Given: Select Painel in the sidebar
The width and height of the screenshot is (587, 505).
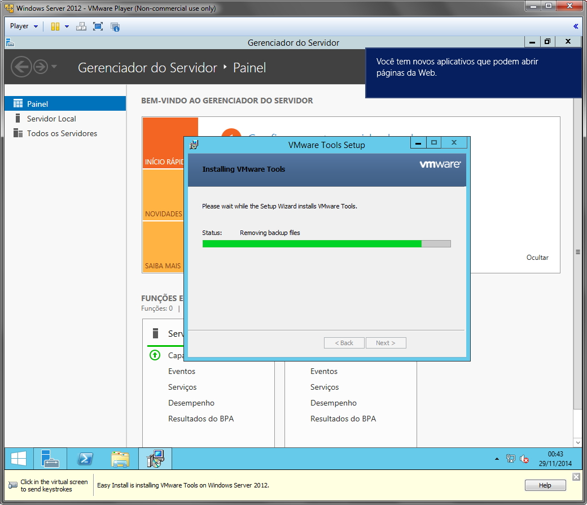Looking at the screenshot, I should coord(65,103).
